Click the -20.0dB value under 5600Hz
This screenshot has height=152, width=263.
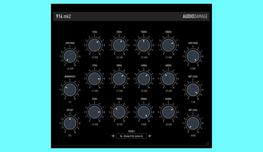(168, 124)
